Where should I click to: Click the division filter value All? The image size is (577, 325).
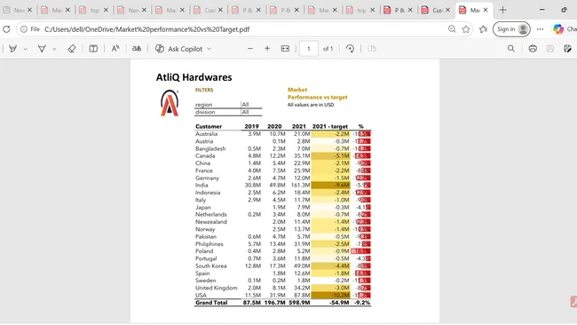[x=245, y=112]
